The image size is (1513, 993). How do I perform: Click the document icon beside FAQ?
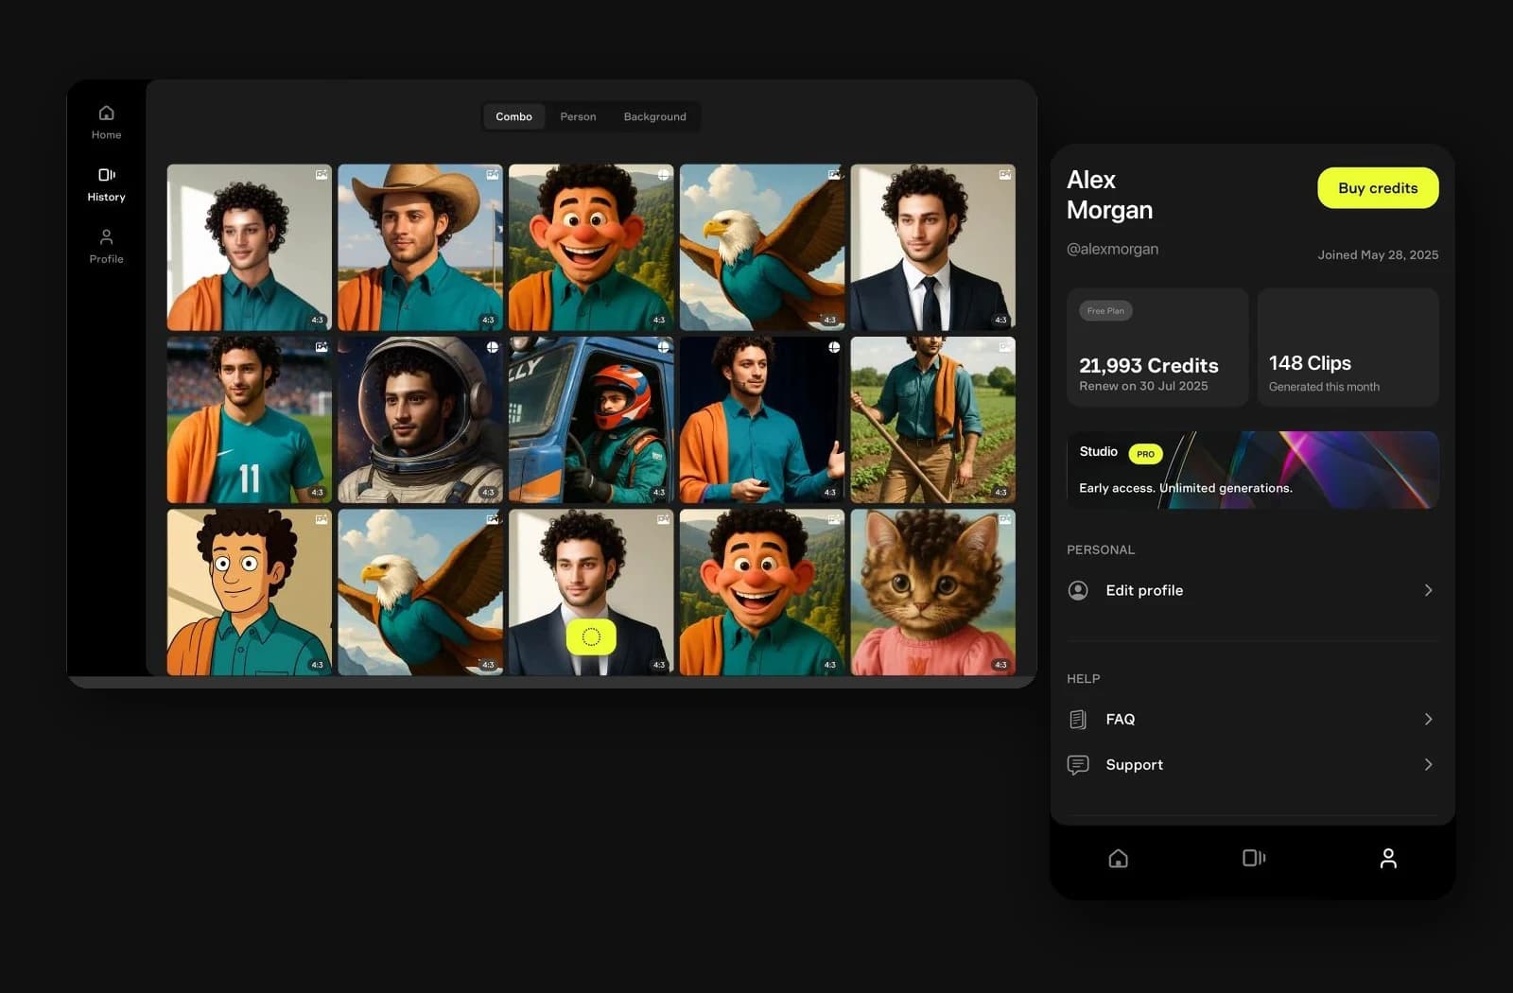[1078, 720]
